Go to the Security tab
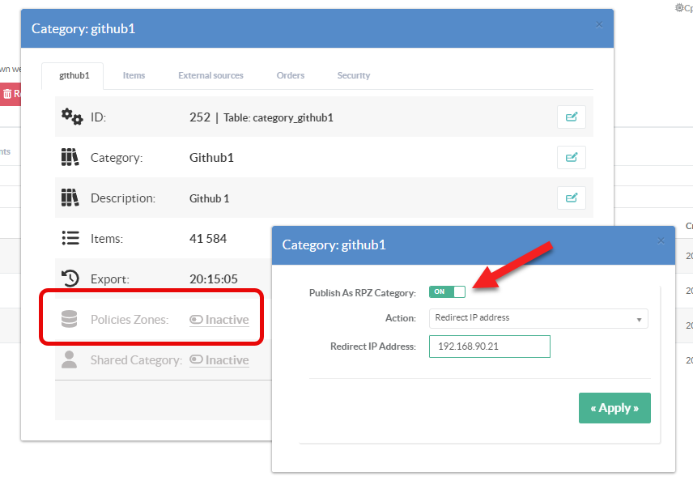This screenshot has width=693, height=489. [353, 75]
